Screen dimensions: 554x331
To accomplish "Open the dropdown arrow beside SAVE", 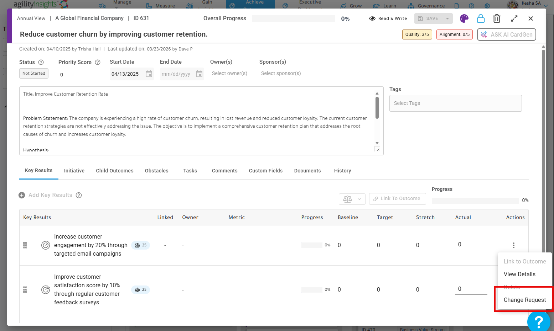I will point(447,18).
